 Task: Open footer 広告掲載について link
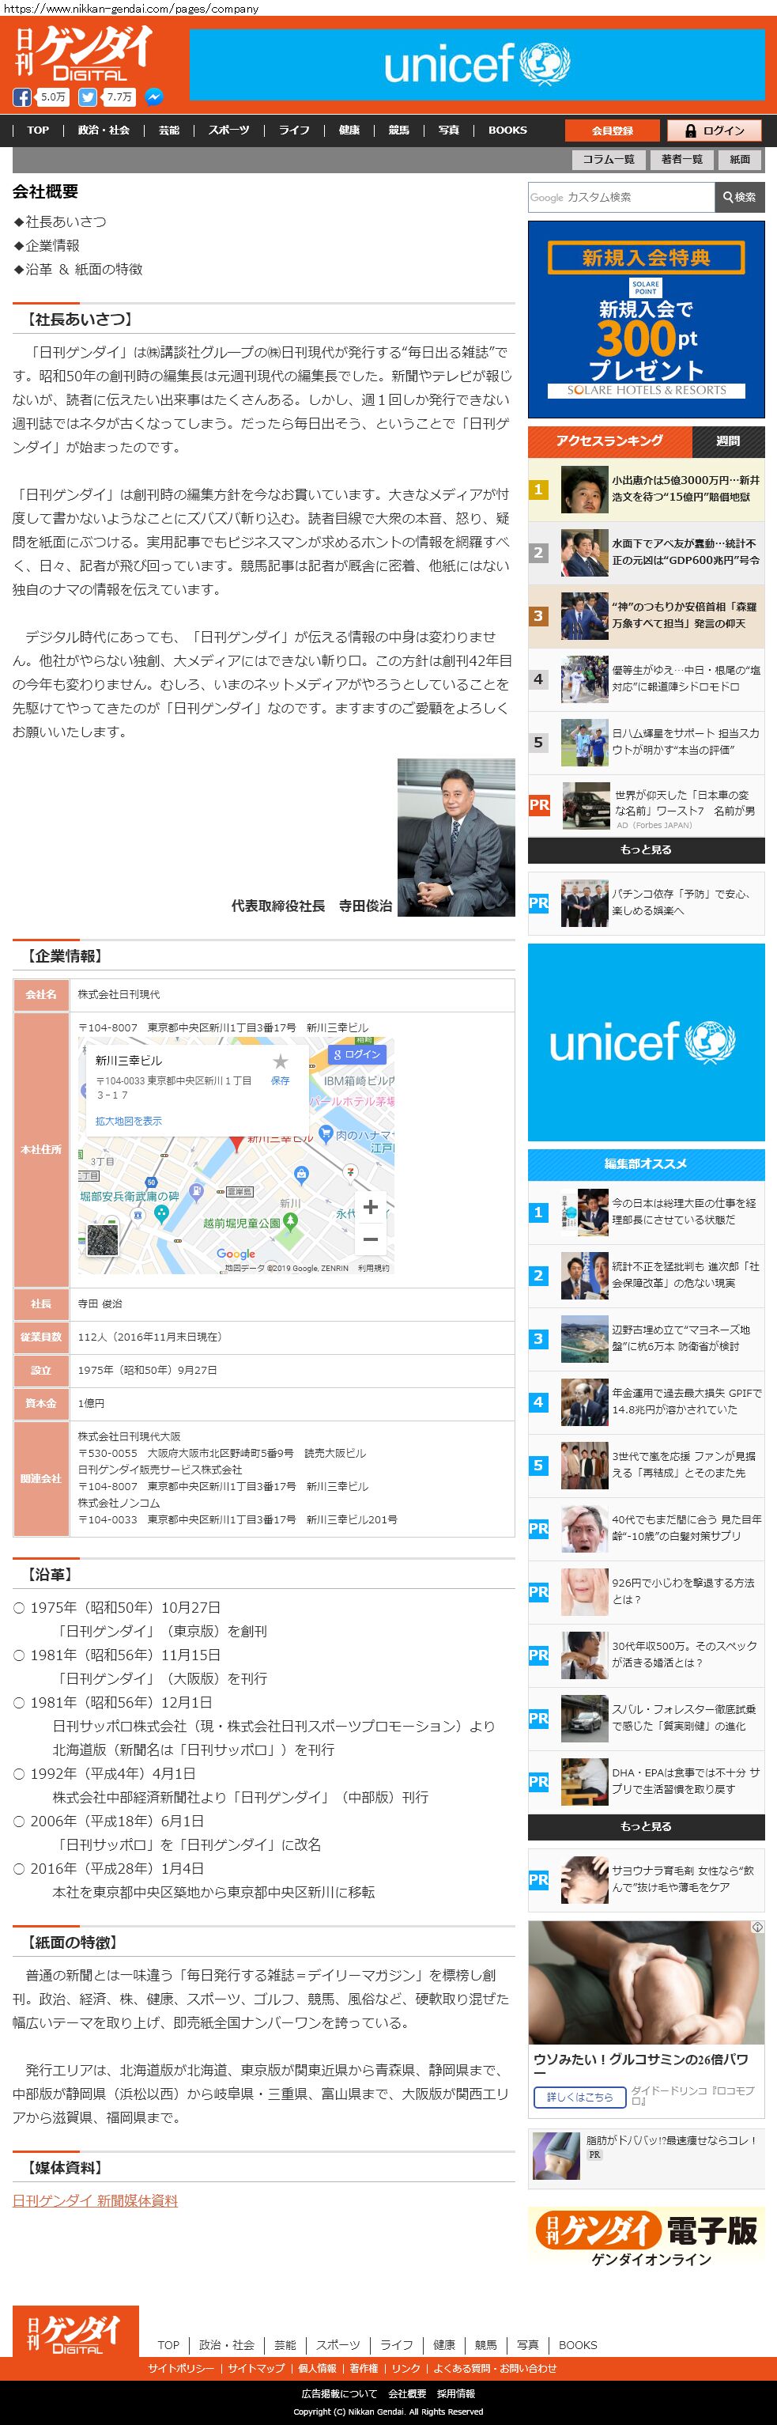point(338,2393)
